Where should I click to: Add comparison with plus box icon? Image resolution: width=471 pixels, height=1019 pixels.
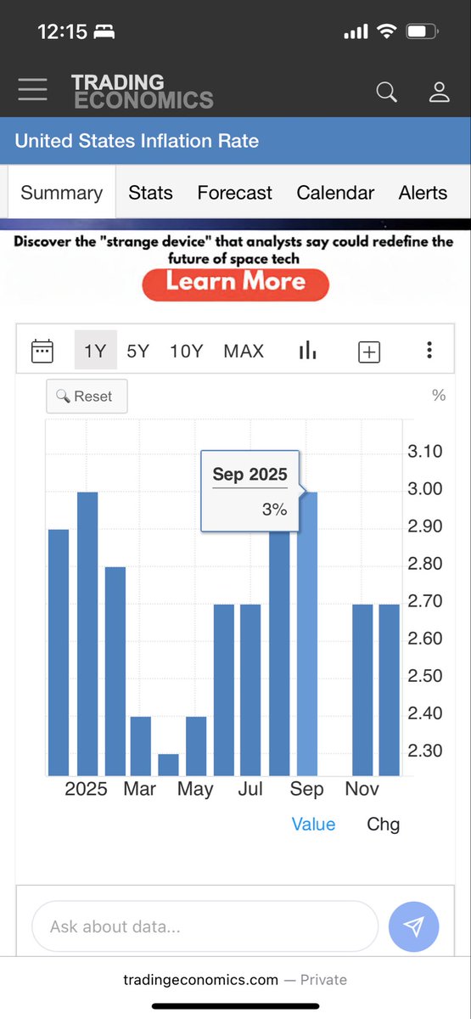[369, 352]
